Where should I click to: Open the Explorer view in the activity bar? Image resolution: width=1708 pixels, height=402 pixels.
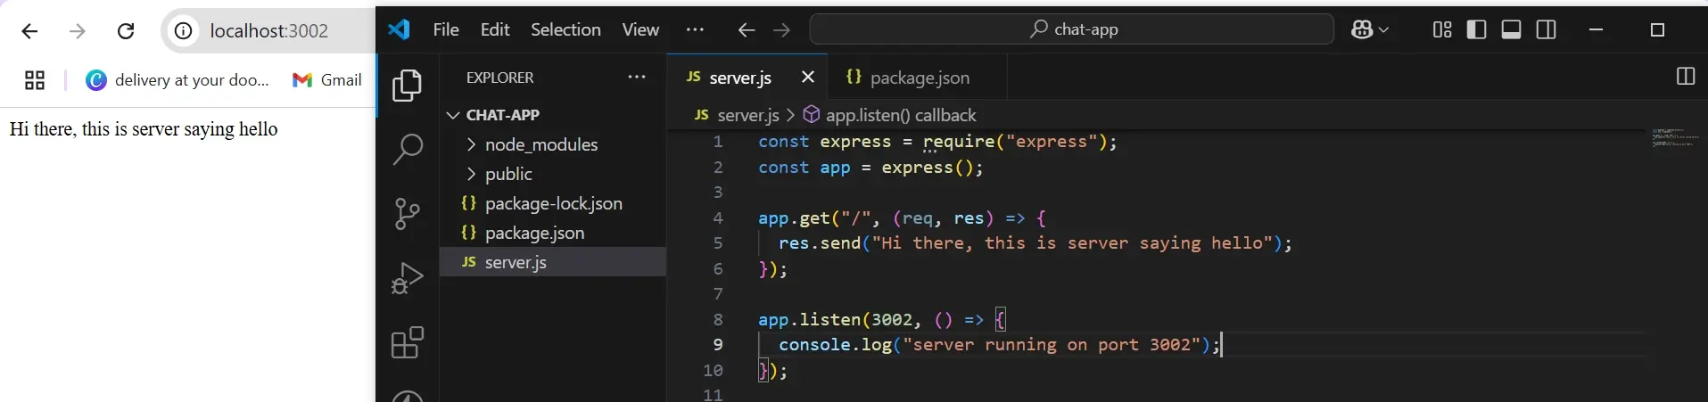407,86
